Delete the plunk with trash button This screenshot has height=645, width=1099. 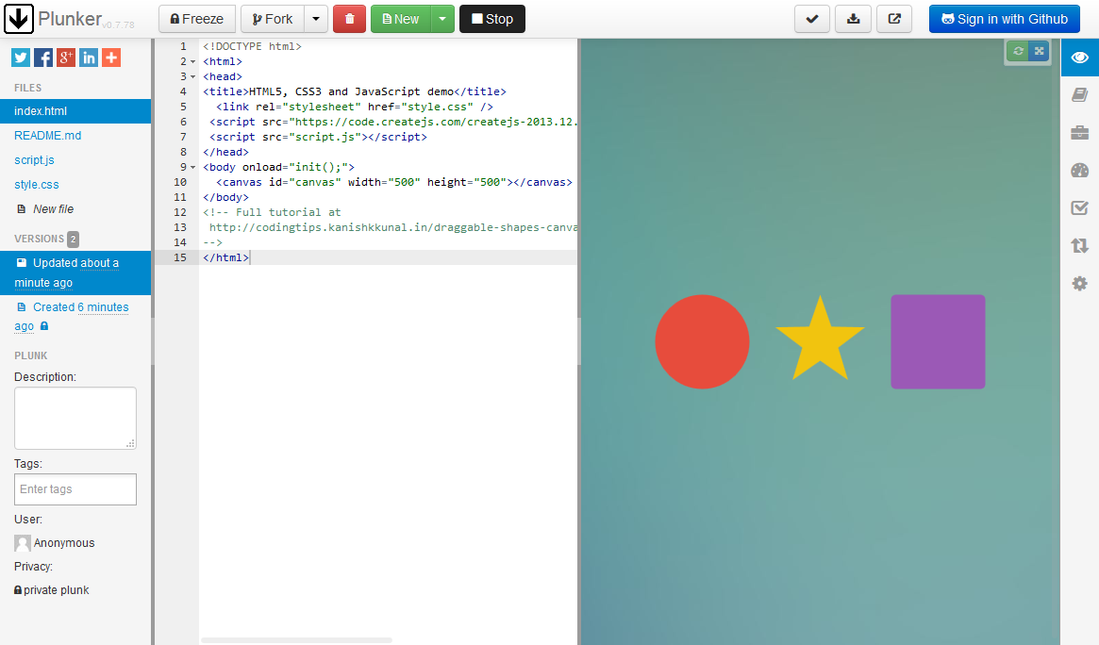pos(349,19)
